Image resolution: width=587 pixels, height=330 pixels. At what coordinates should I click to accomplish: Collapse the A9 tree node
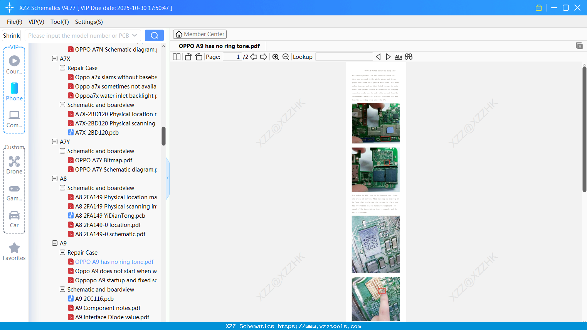point(55,243)
